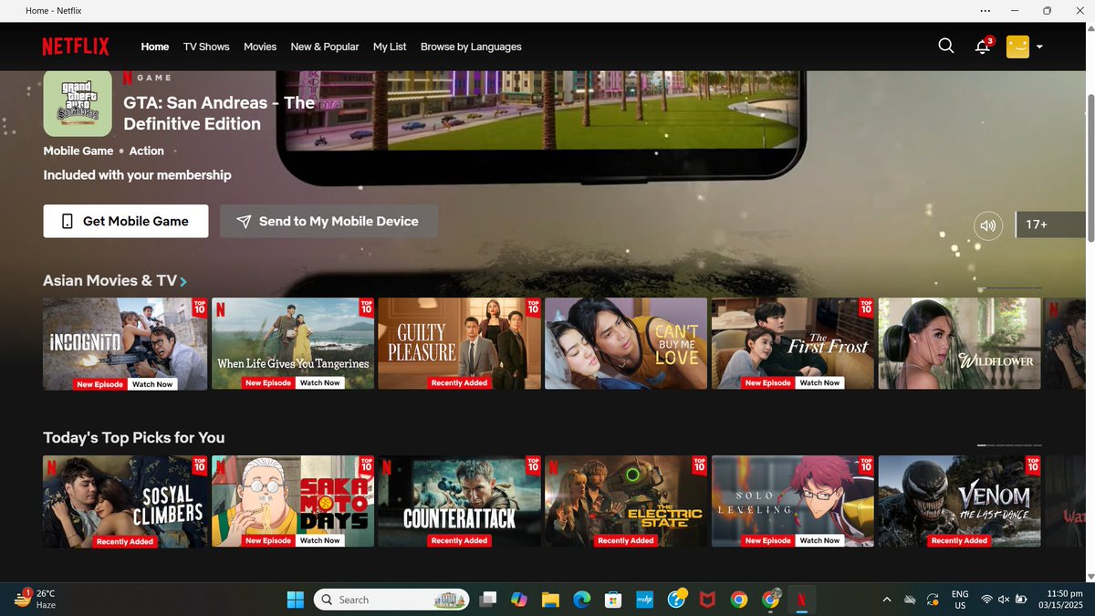The image size is (1095, 616).
Task: Open the Windows Start menu
Action: pos(296,600)
